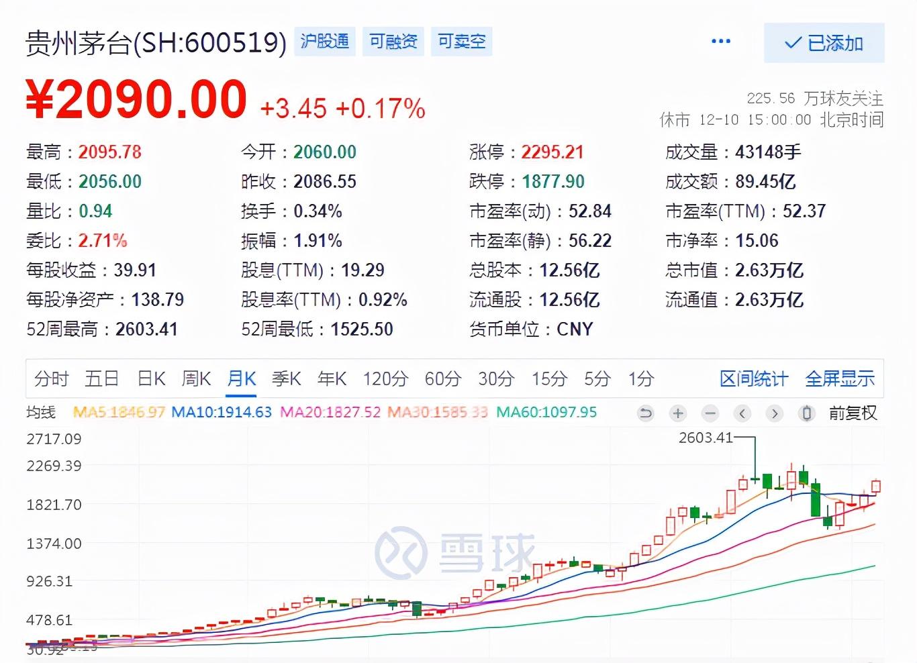Image resolution: width=917 pixels, height=663 pixels.
Task: Click the 沪股通 tag
Action: [325, 42]
